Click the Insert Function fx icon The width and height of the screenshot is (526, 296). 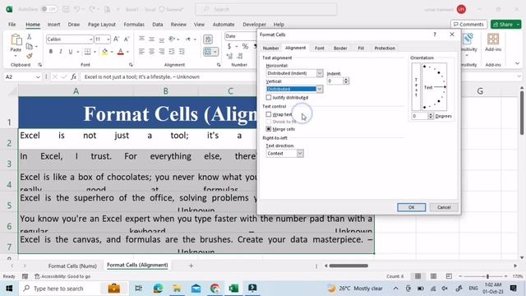point(73,76)
